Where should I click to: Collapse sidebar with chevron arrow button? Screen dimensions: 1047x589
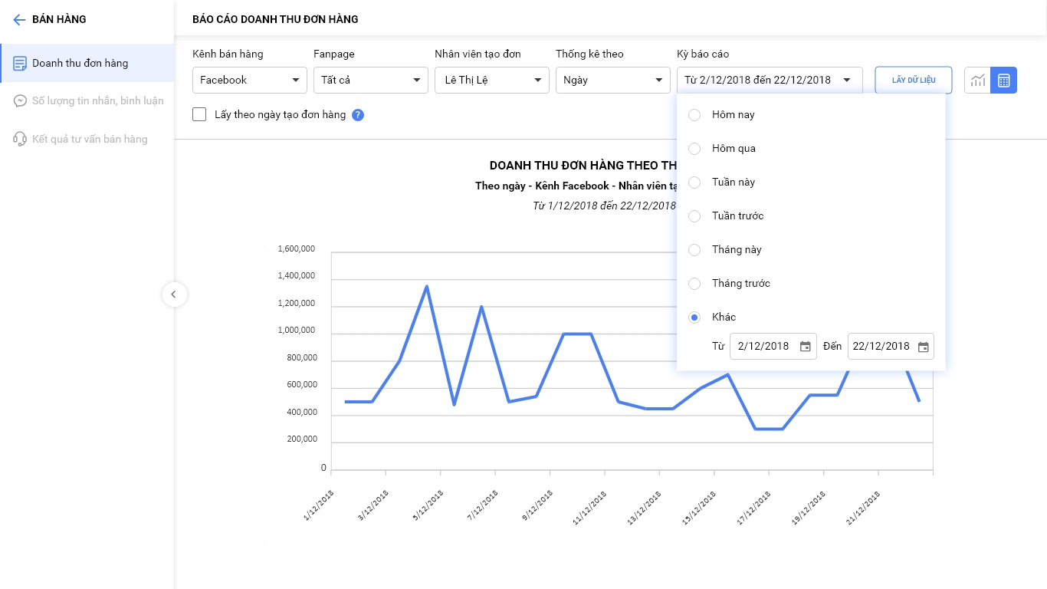[174, 294]
